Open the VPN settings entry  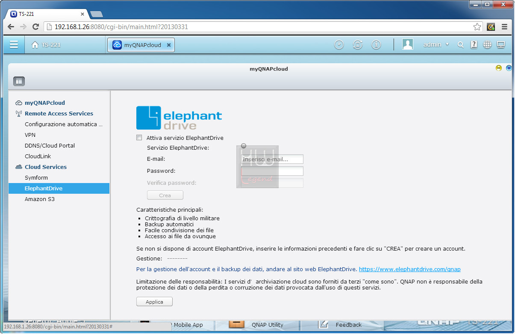click(x=30, y=135)
